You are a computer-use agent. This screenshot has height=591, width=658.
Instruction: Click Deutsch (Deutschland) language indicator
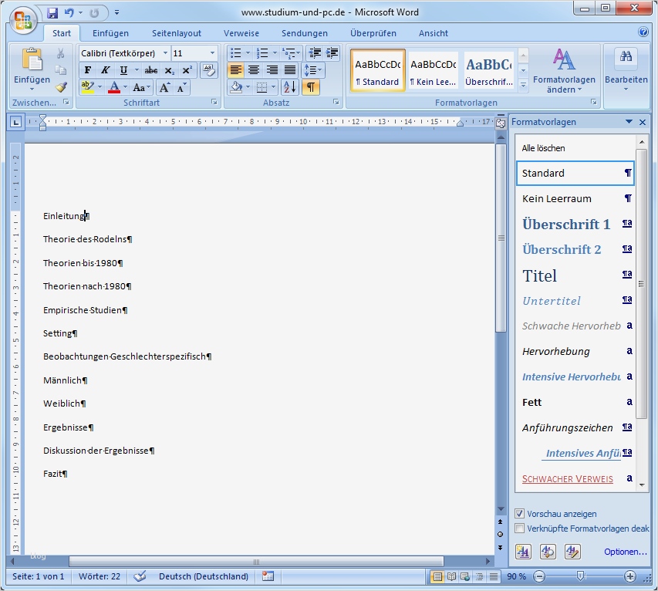click(x=204, y=576)
